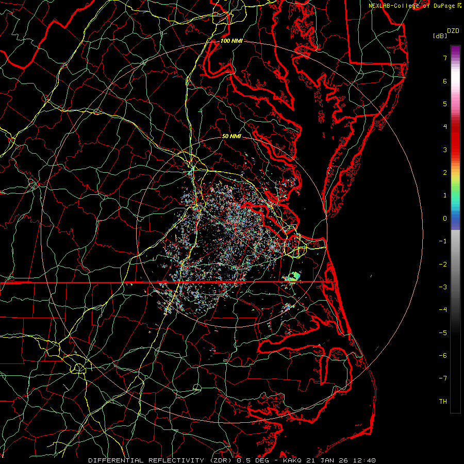
Task: Click the DZD legend title
Action: pos(453,31)
